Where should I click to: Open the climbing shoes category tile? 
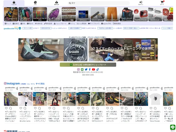tap(11, 14)
